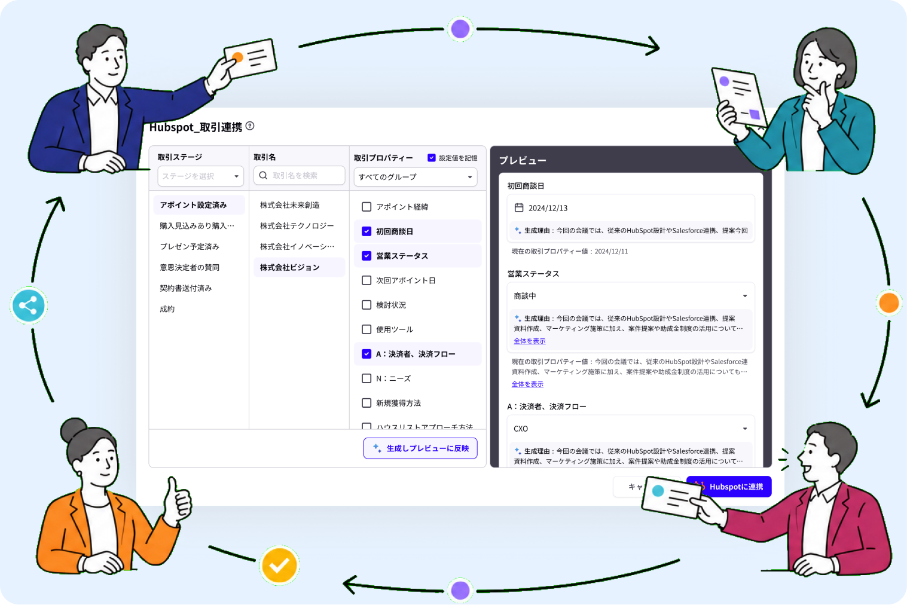
Task: Check the 使用ツール property
Action: coord(367,329)
